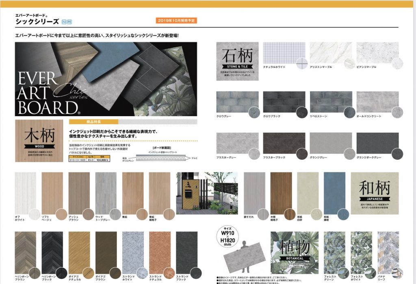Image resolution: width=416 pixels, height=284 pixels.
Task: Choose the 銀すだれ panel swatch
Action: (x=254, y=193)
